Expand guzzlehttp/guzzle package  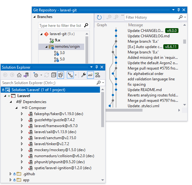[x=22, y=120]
